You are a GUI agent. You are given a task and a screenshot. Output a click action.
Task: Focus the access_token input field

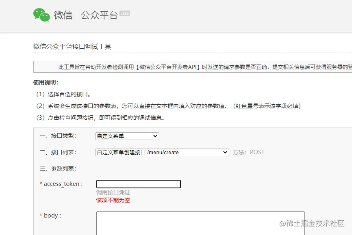coord(139,184)
